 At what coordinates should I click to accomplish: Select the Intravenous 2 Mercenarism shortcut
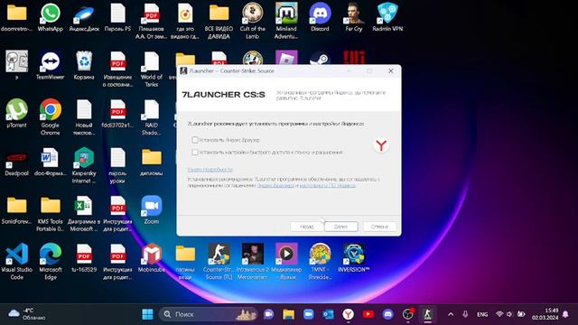tap(253, 262)
